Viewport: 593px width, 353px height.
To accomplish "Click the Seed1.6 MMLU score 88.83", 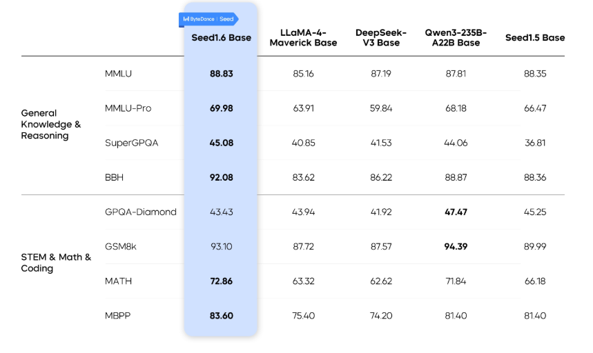I will click(221, 74).
